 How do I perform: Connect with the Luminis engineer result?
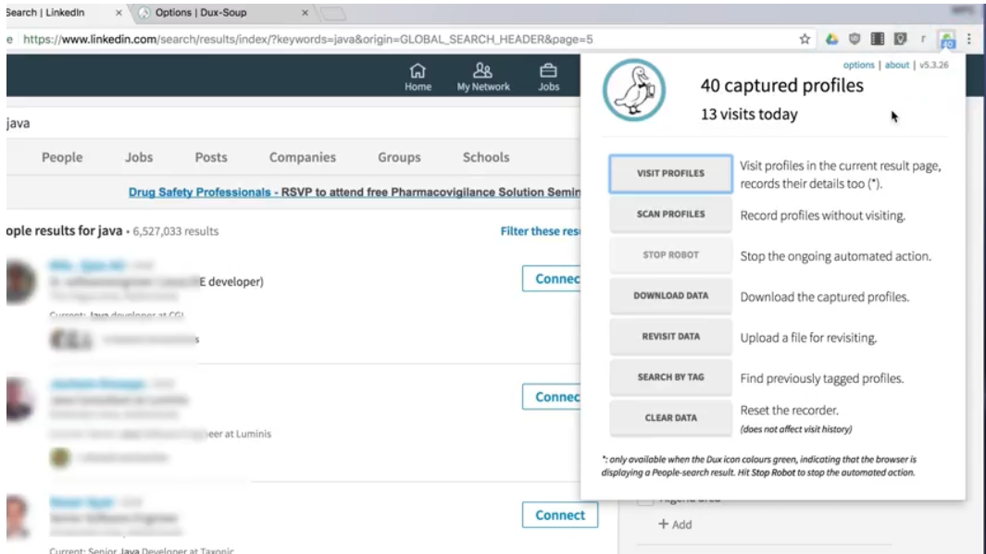click(552, 397)
